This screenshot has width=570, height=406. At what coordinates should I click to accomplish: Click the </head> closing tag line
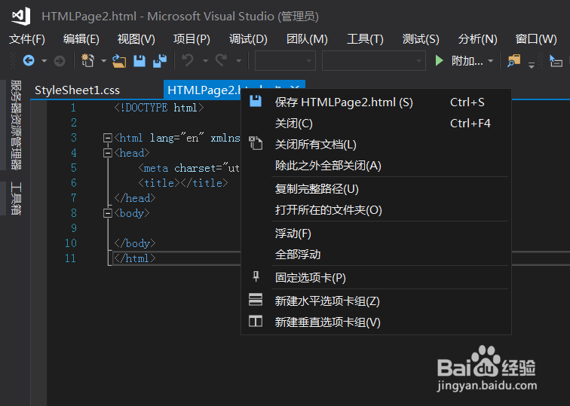tap(134, 198)
